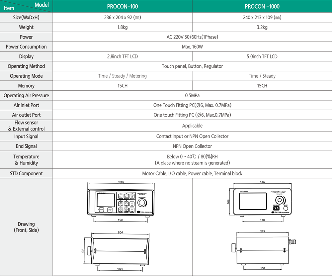Select the PROCON-100 column header

click(123, 6)
